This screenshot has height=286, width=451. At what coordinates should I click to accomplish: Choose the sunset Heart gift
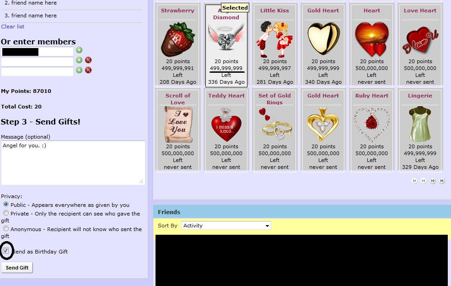tap(371, 45)
